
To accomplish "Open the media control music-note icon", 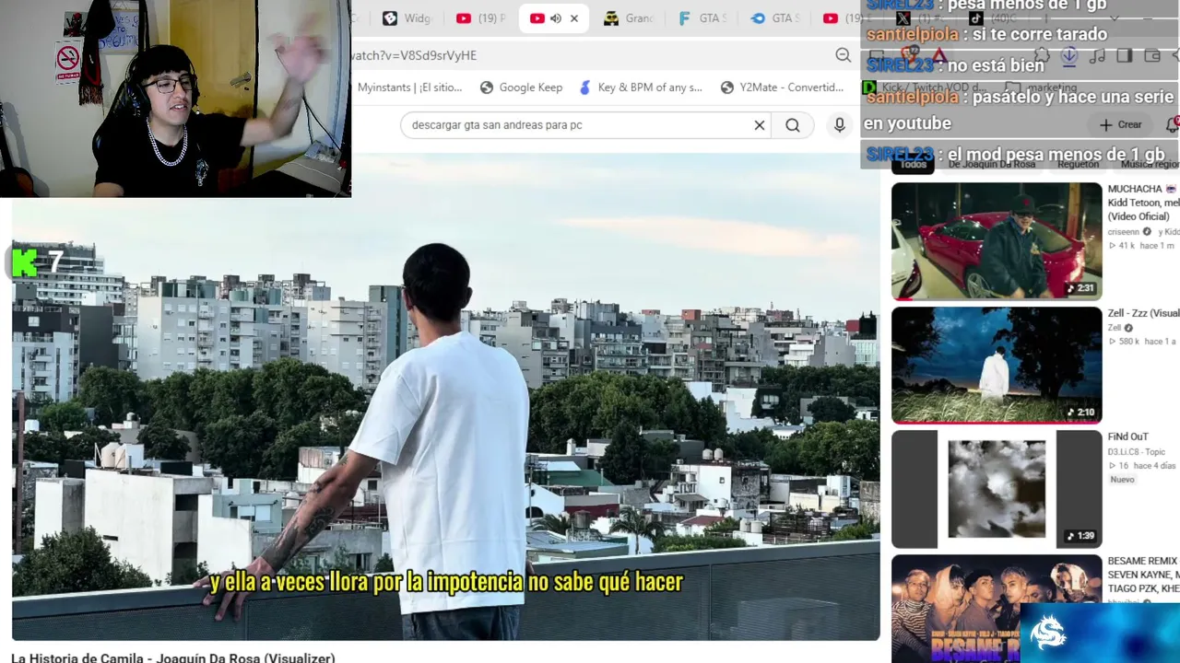I will (x=1097, y=55).
